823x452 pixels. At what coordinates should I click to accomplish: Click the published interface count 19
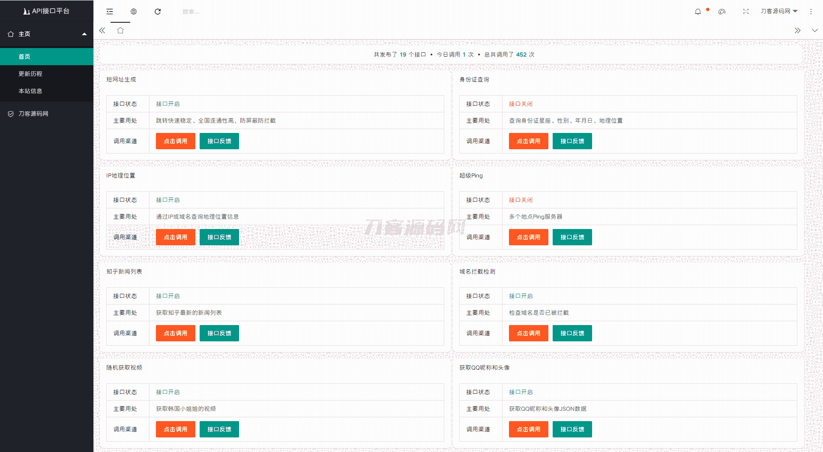click(403, 54)
